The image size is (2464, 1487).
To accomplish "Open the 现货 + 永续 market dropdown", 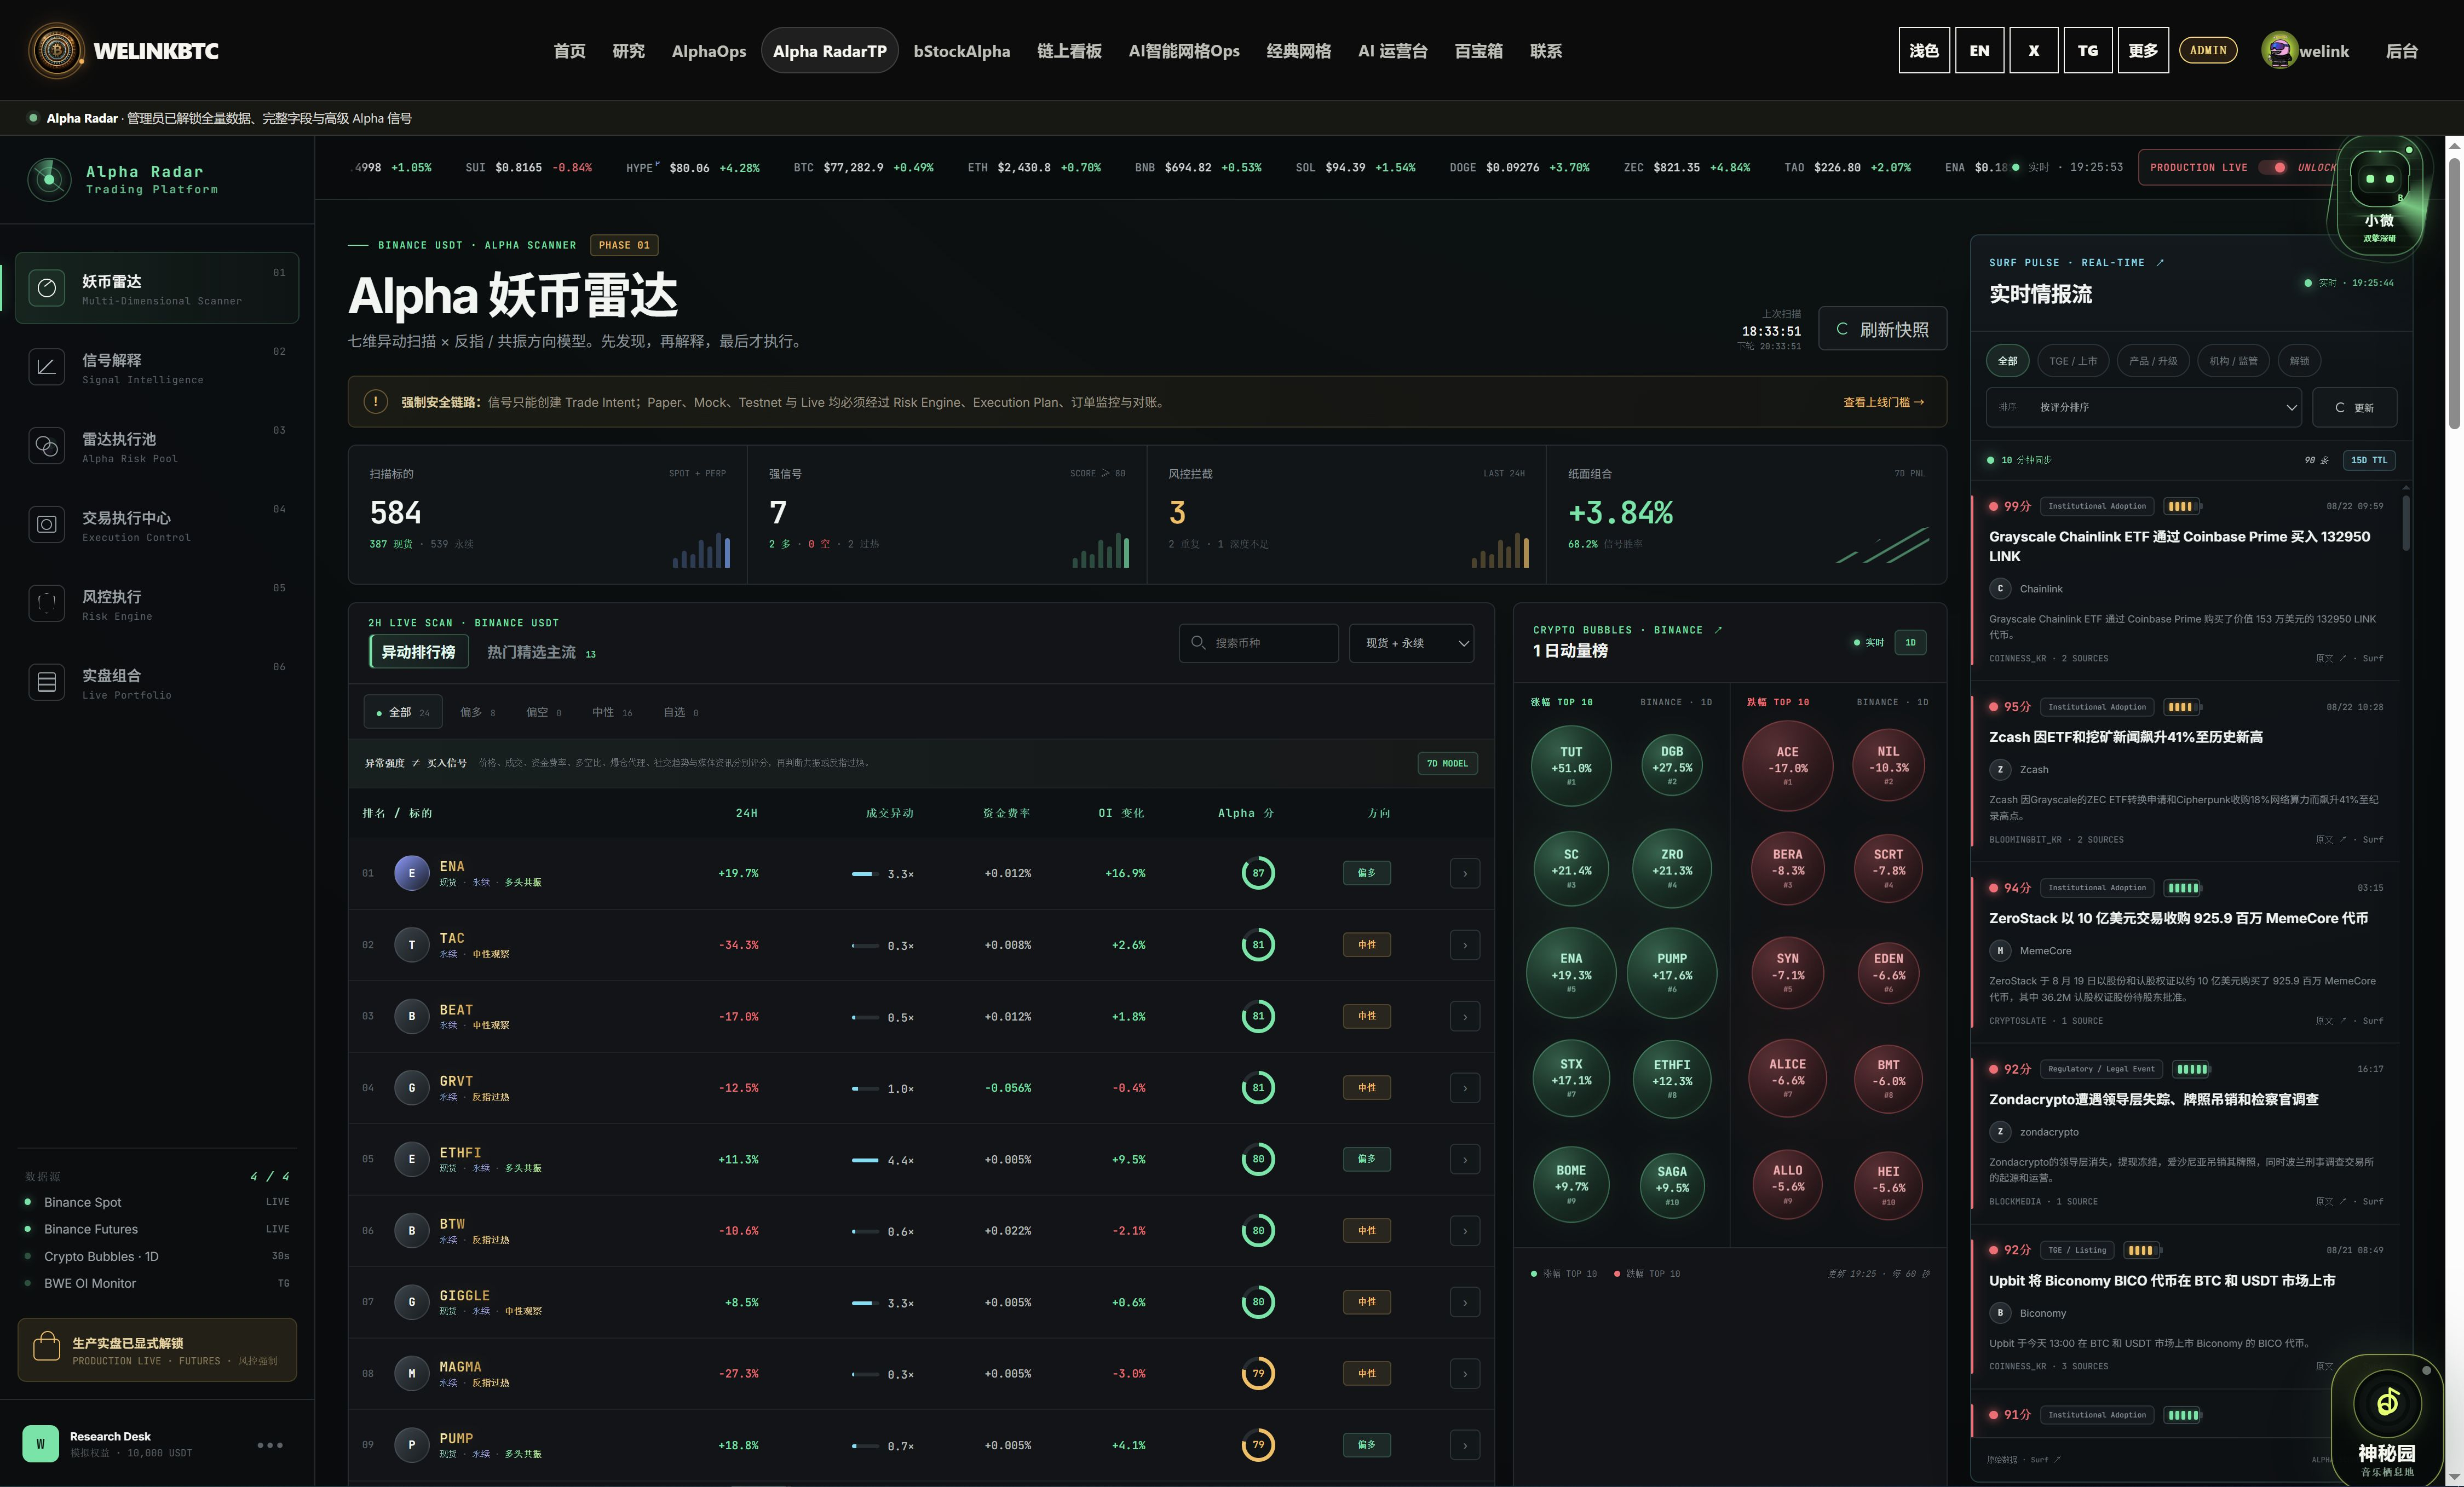I will click(x=1412, y=643).
